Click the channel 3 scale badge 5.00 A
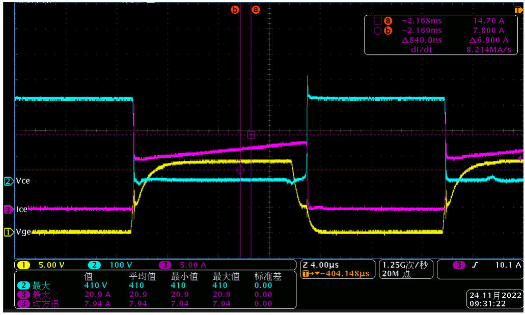 183,265
